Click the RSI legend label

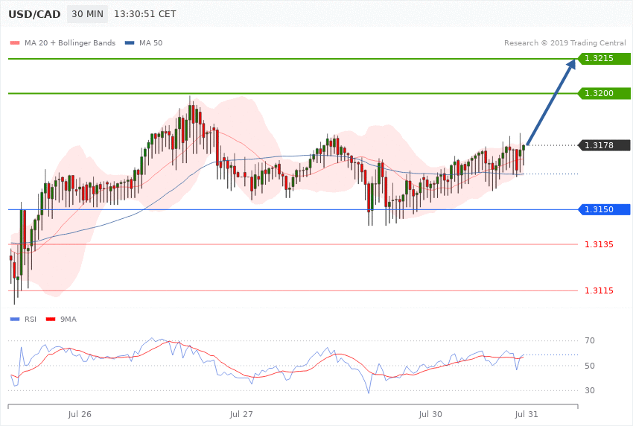tap(31, 320)
